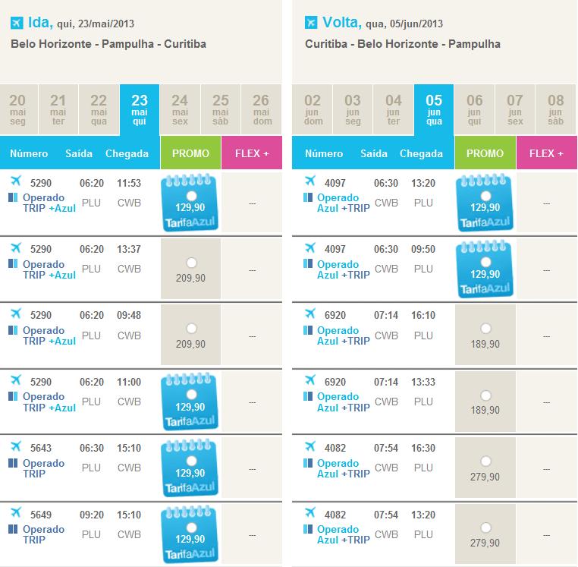This screenshot has width=578, height=567.
Task: Click the airplane icon for flight 5649
Action: 15,513
